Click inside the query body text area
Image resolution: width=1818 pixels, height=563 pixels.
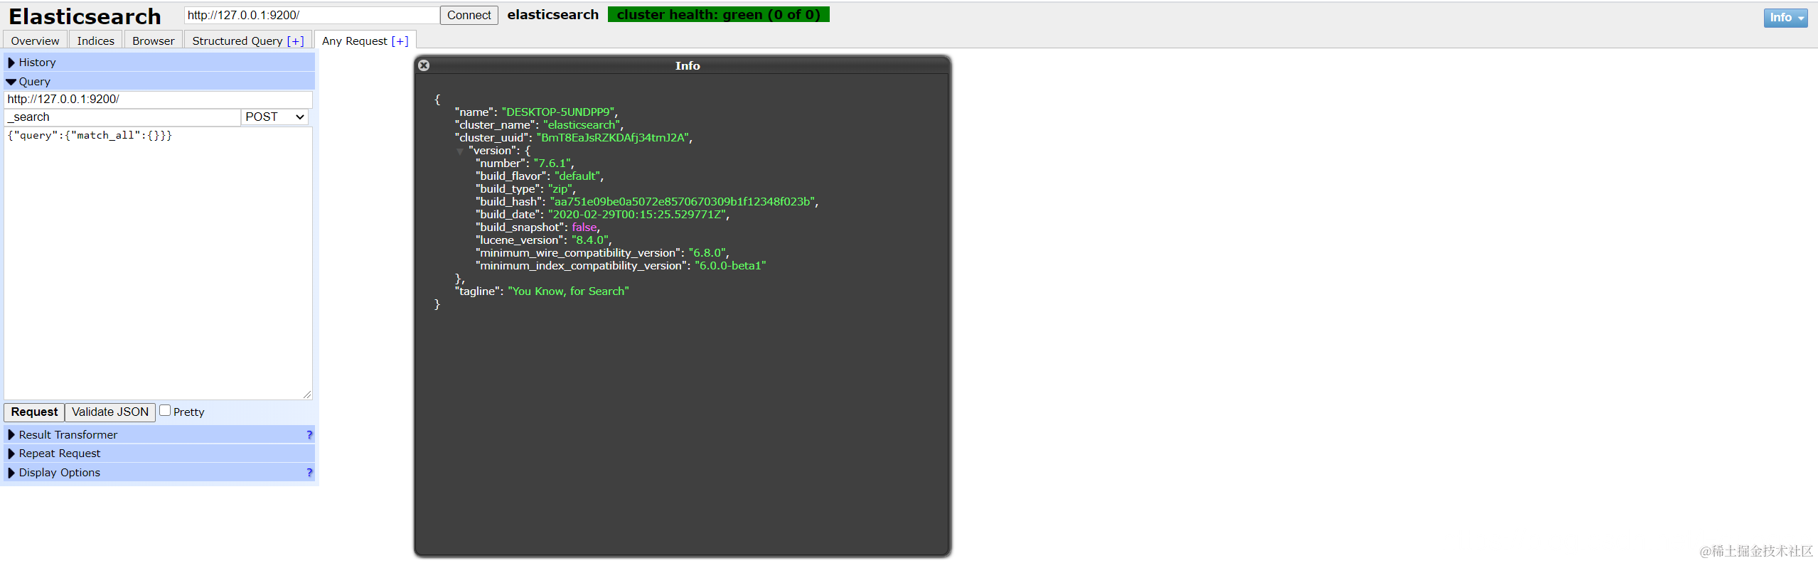tap(159, 263)
